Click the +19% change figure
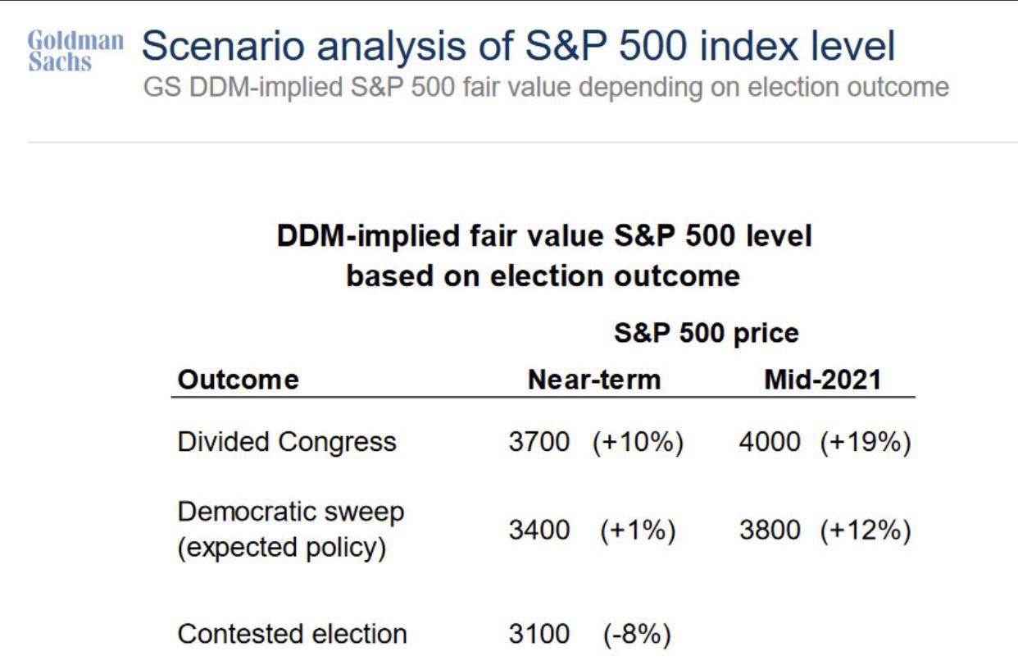The height and width of the screenshot is (665, 1018). (x=866, y=442)
